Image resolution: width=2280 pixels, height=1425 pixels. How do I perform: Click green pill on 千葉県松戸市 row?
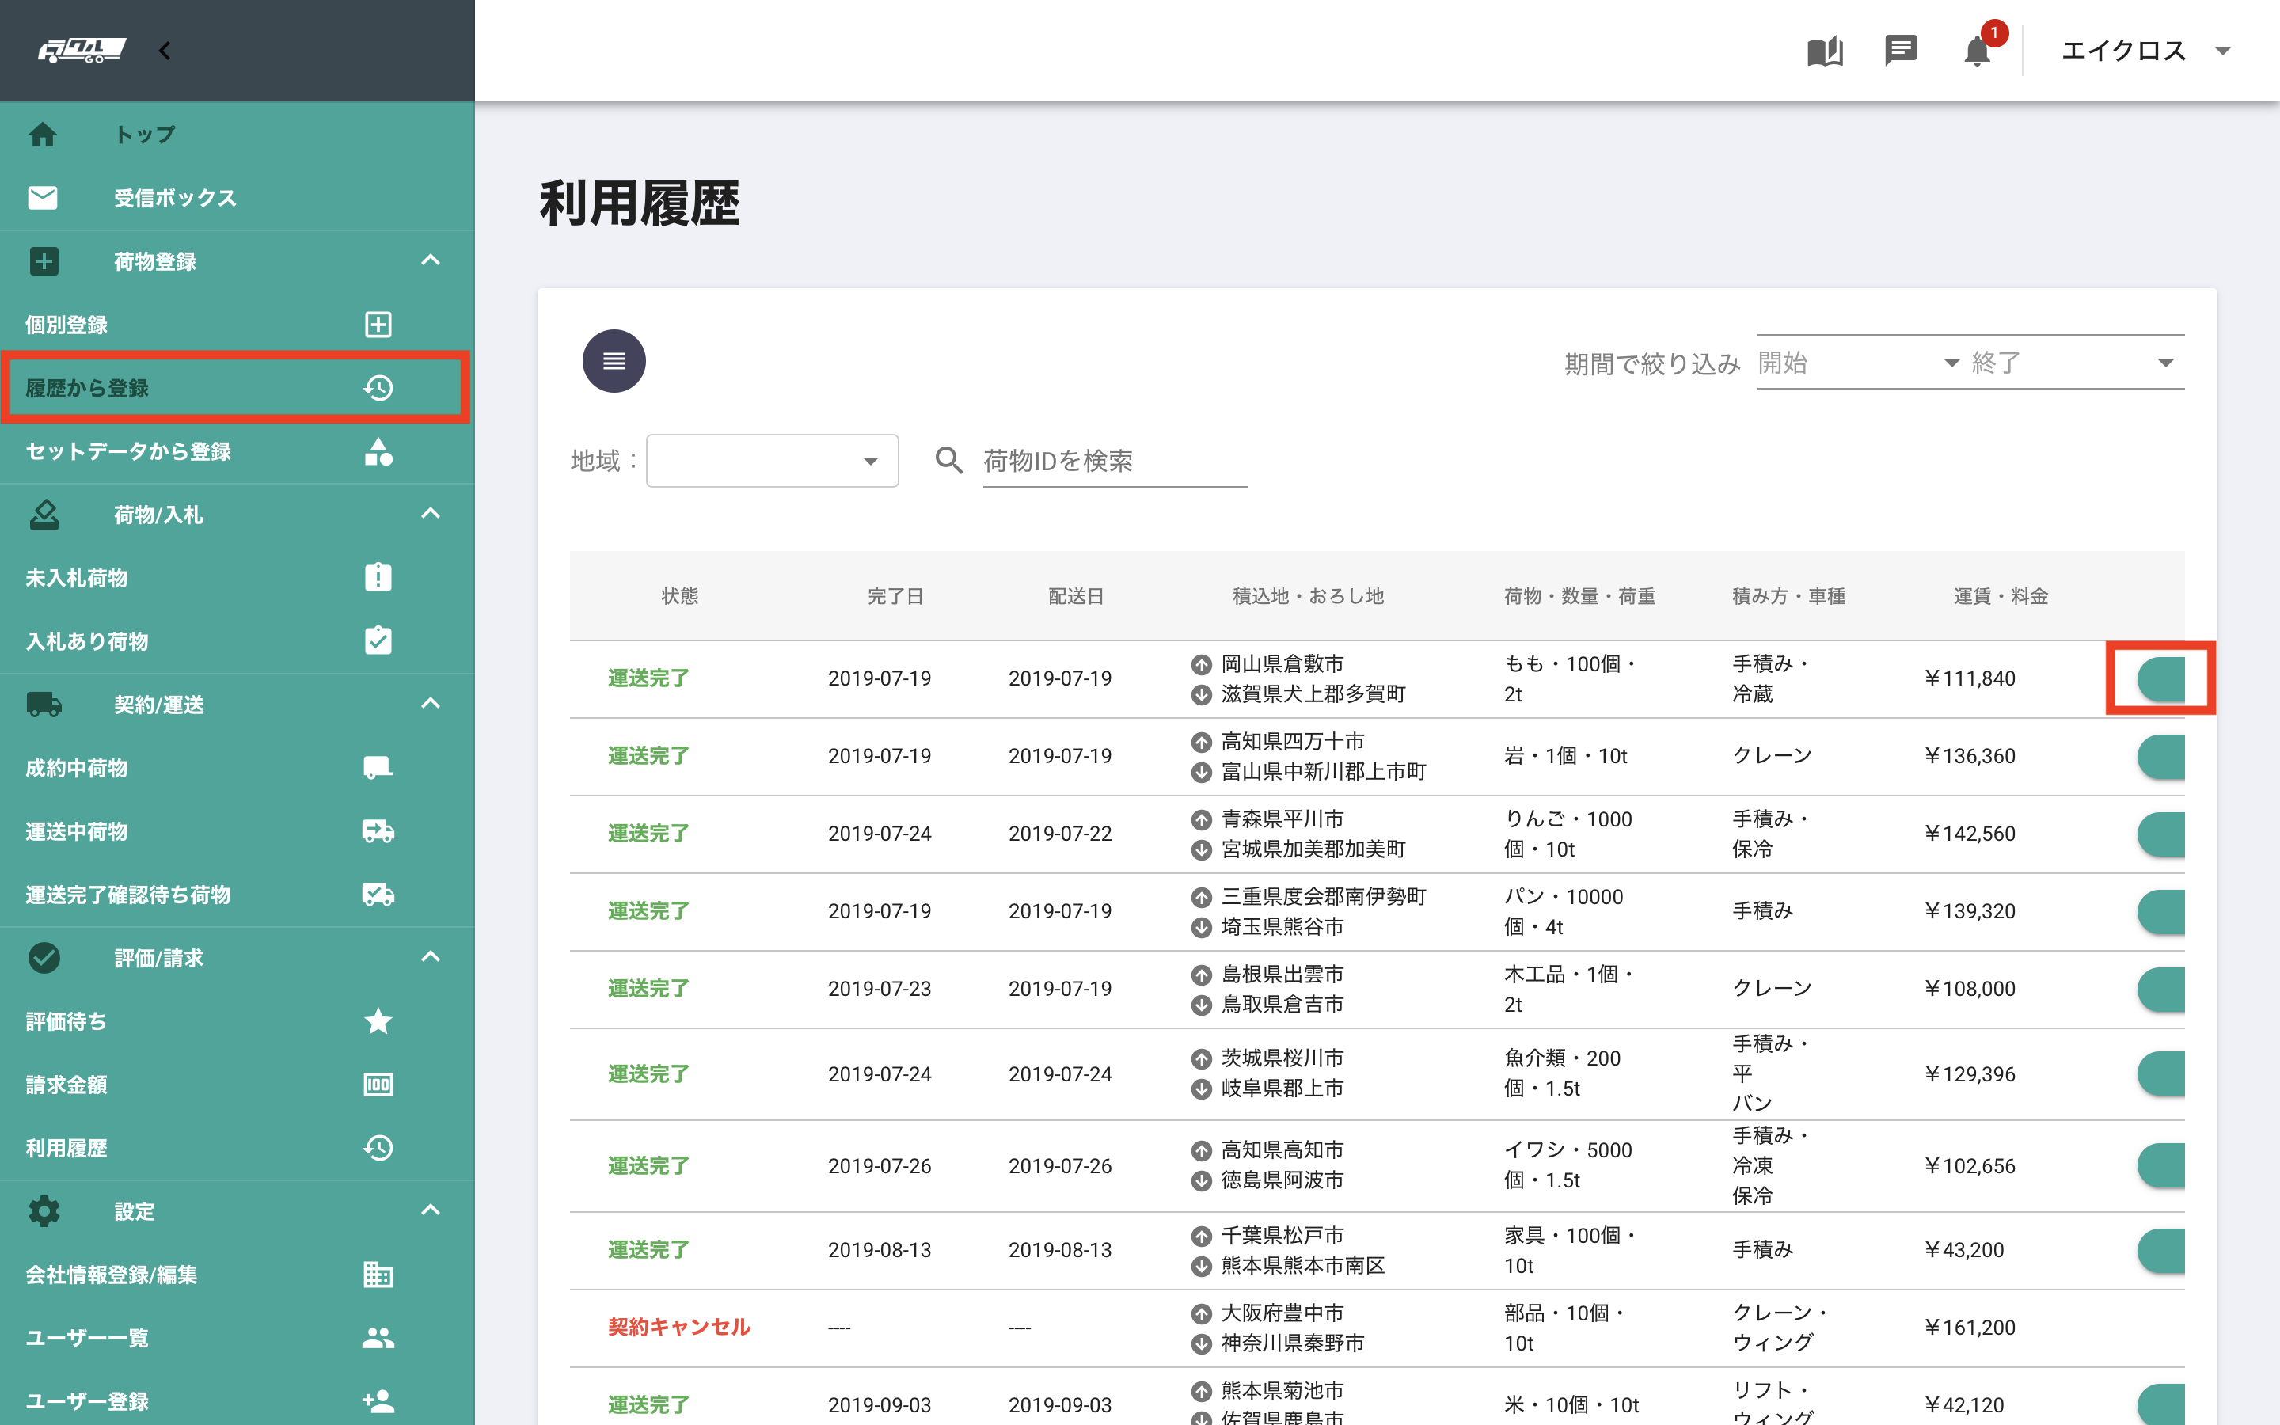(2161, 1251)
